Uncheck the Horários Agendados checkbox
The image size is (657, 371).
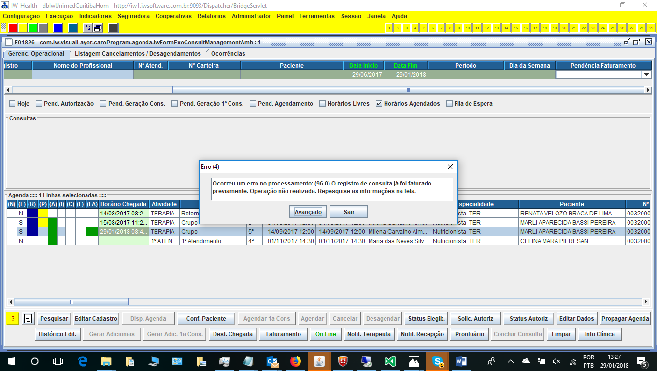pos(379,104)
